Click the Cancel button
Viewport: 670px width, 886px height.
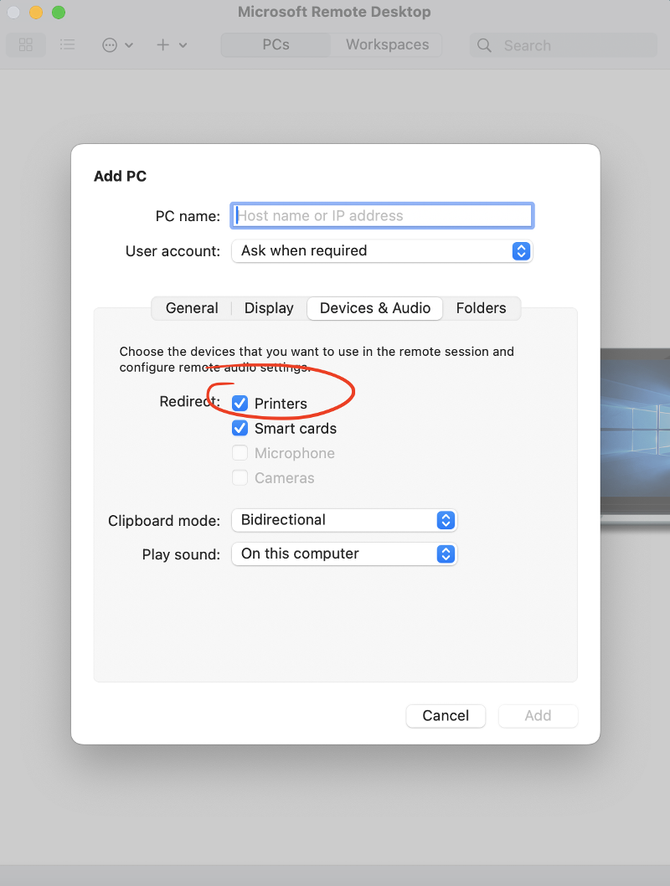point(446,716)
